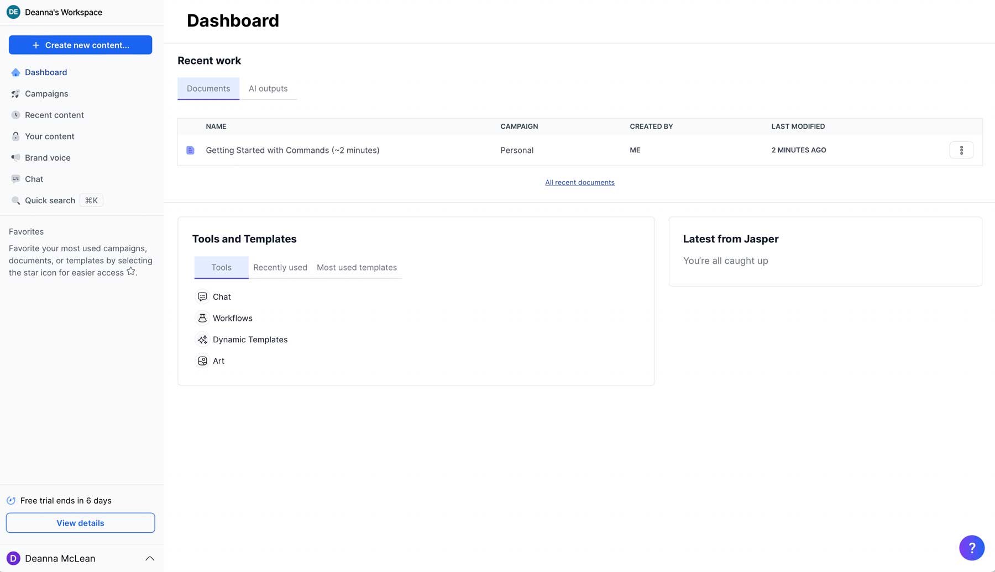This screenshot has width=995, height=572.
Task: Open Your content in the sidebar
Action: [50, 136]
